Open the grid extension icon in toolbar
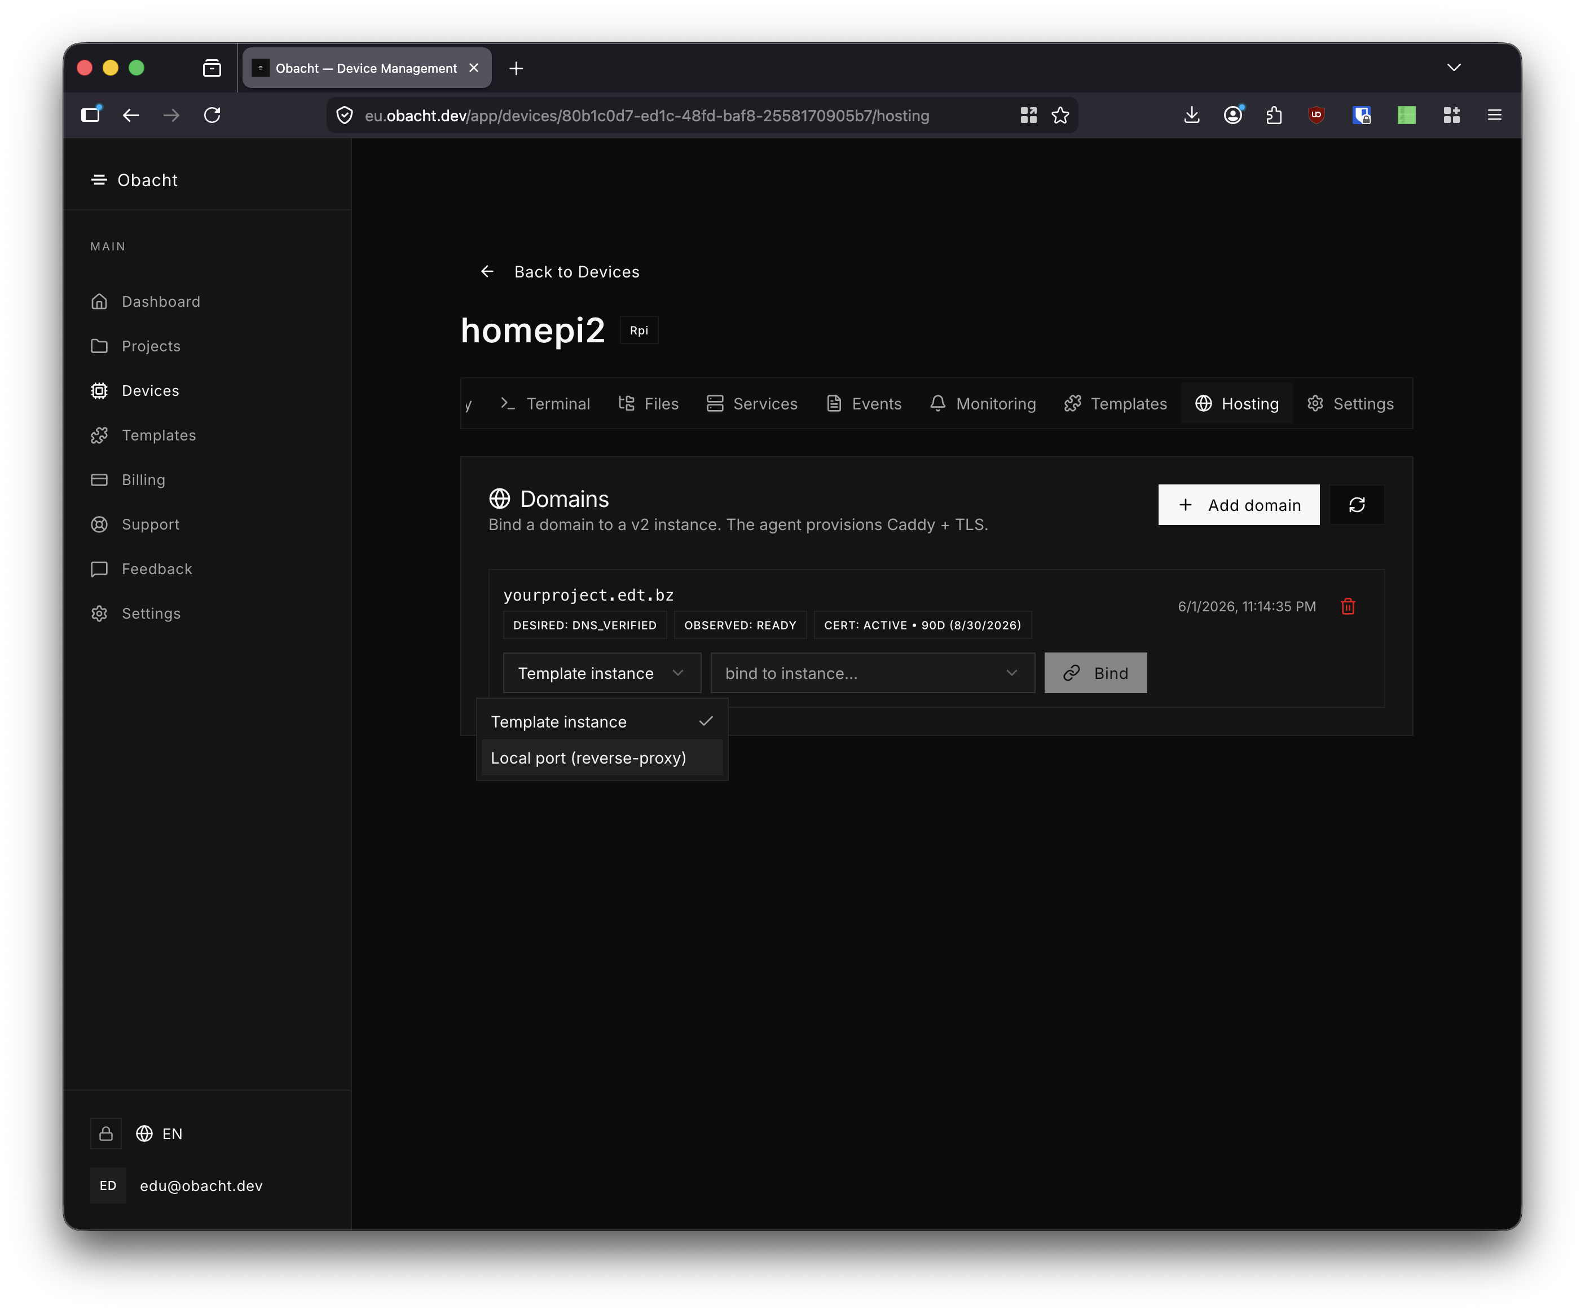The width and height of the screenshot is (1585, 1314). (1451, 116)
